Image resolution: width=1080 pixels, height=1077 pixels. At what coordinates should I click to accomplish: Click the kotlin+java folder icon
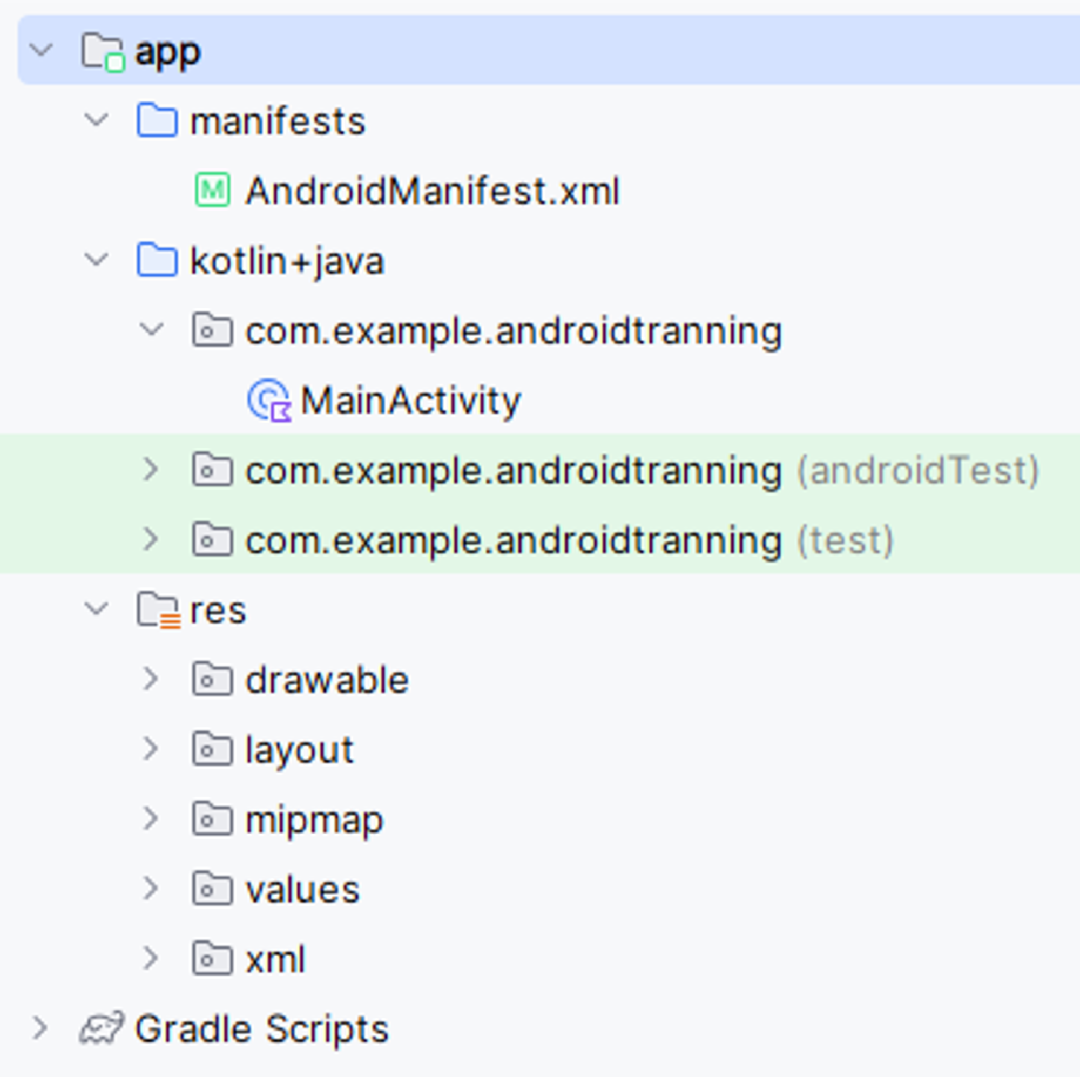[x=157, y=260]
